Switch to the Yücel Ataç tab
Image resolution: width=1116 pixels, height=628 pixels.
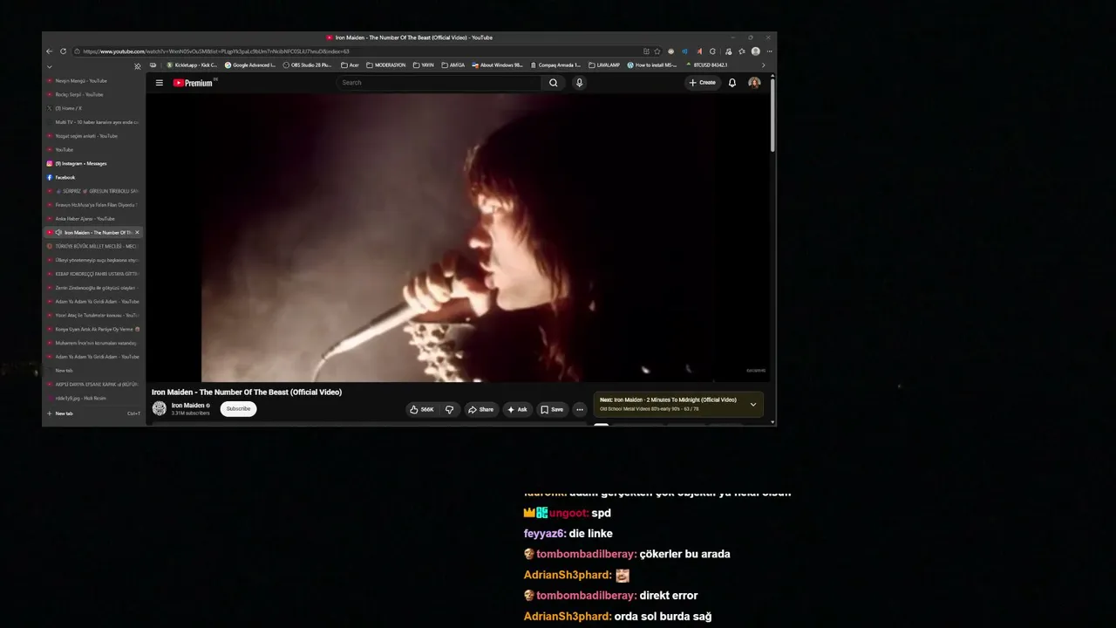[92, 315]
